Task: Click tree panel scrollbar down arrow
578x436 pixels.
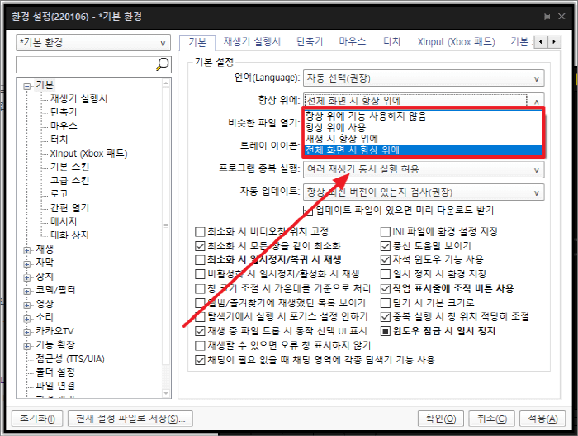Action: pos(166,393)
